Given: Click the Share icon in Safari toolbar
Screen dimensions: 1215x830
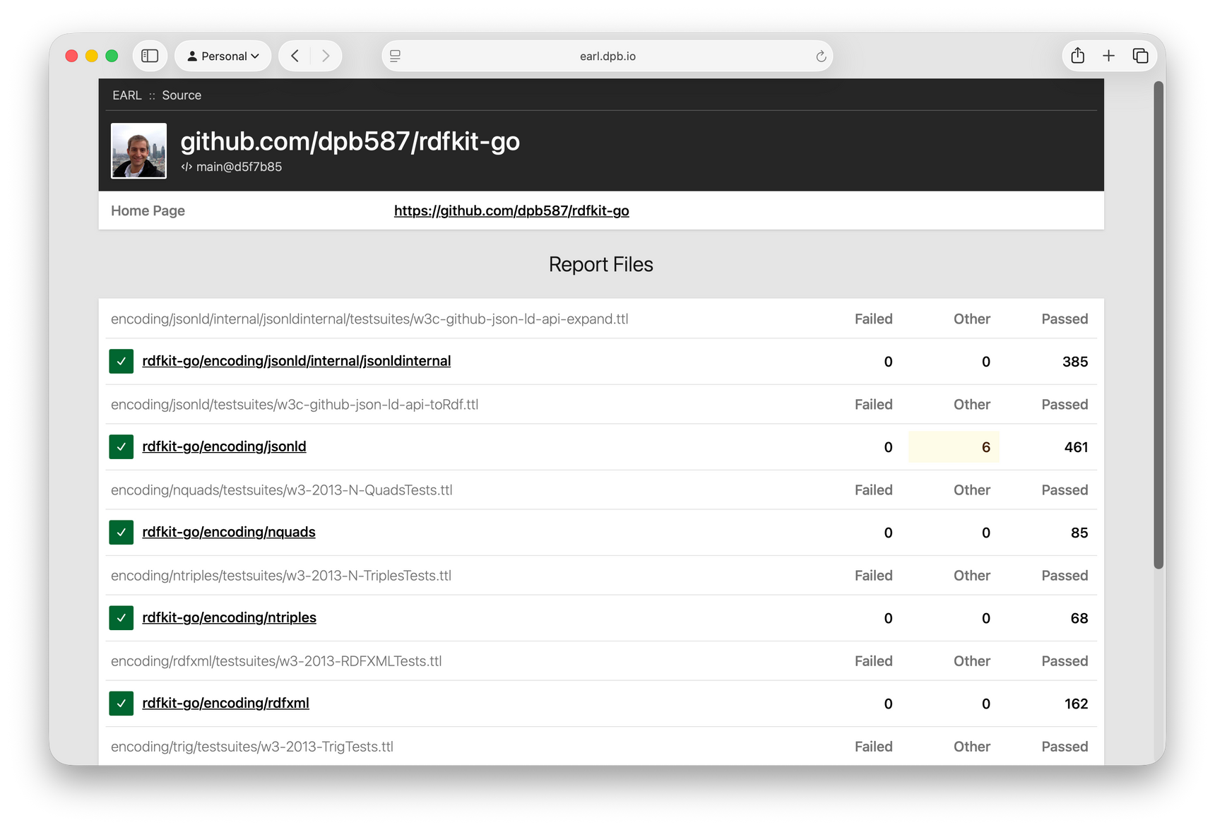Looking at the screenshot, I should 1077,55.
